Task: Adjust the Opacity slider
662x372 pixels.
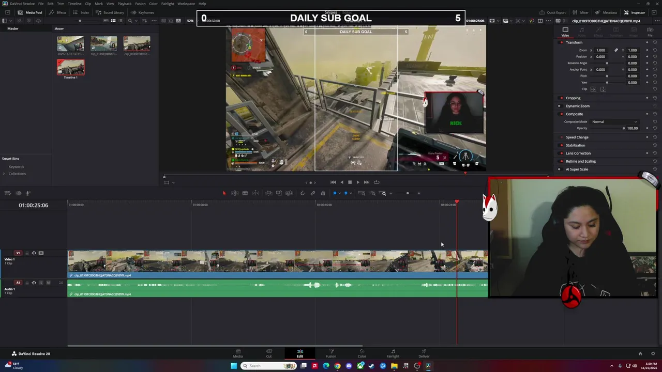Action: pyautogui.click(x=608, y=128)
